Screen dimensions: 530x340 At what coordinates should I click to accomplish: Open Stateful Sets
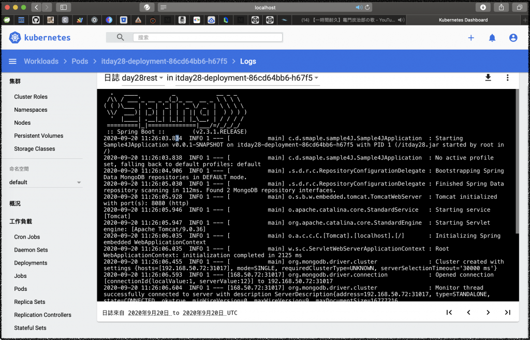(30, 328)
